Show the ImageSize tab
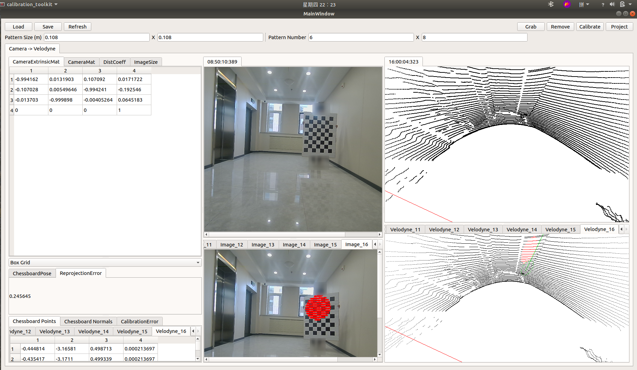 tap(146, 62)
